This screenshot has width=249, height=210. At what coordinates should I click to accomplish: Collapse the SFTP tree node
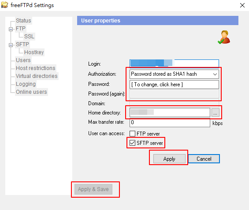(11, 45)
